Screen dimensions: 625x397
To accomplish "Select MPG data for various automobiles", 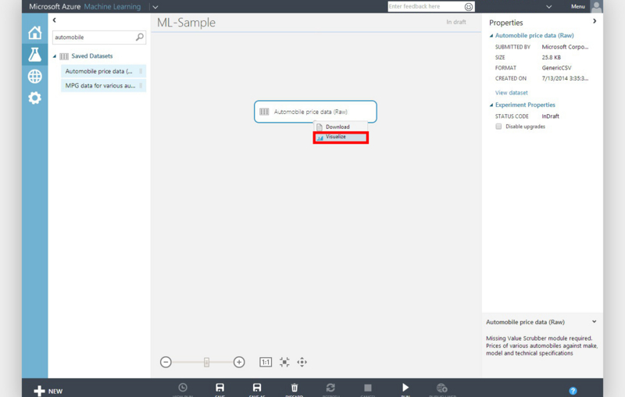I will [x=103, y=85].
